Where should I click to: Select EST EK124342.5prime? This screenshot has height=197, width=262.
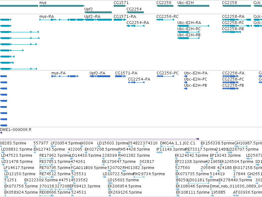coord(192,156)
